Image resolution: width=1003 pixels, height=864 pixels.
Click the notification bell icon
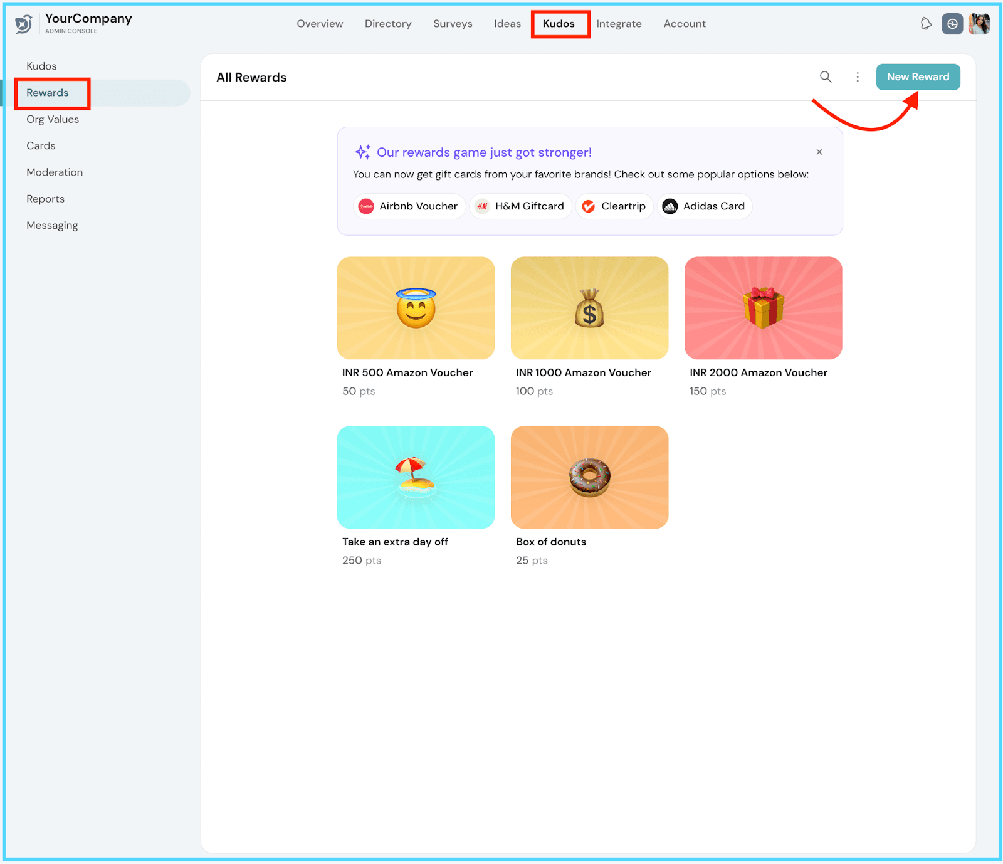pyautogui.click(x=925, y=24)
